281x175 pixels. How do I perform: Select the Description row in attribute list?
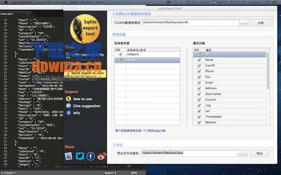230,94
